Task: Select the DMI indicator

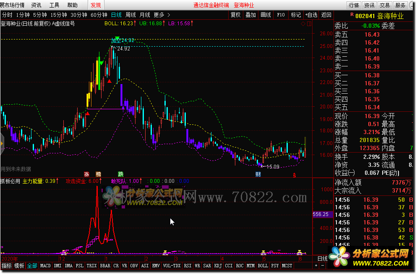Action: coord(57,266)
